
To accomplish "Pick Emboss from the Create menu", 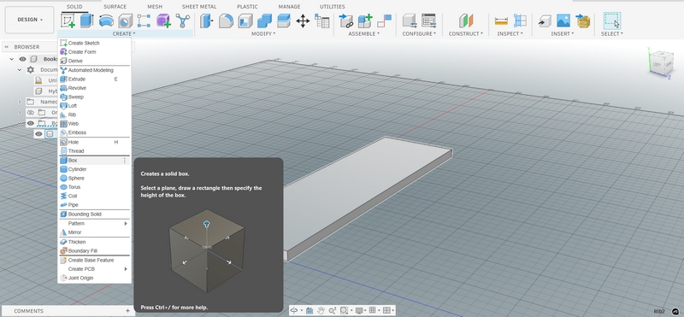I will (x=94, y=132).
